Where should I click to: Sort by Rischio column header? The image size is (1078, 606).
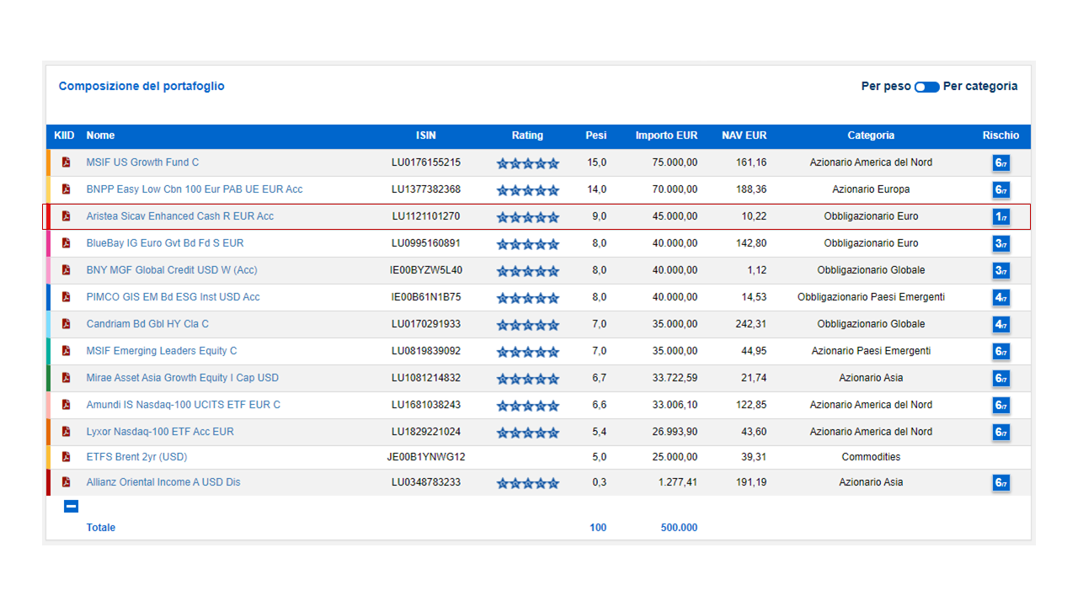[x=1001, y=136]
